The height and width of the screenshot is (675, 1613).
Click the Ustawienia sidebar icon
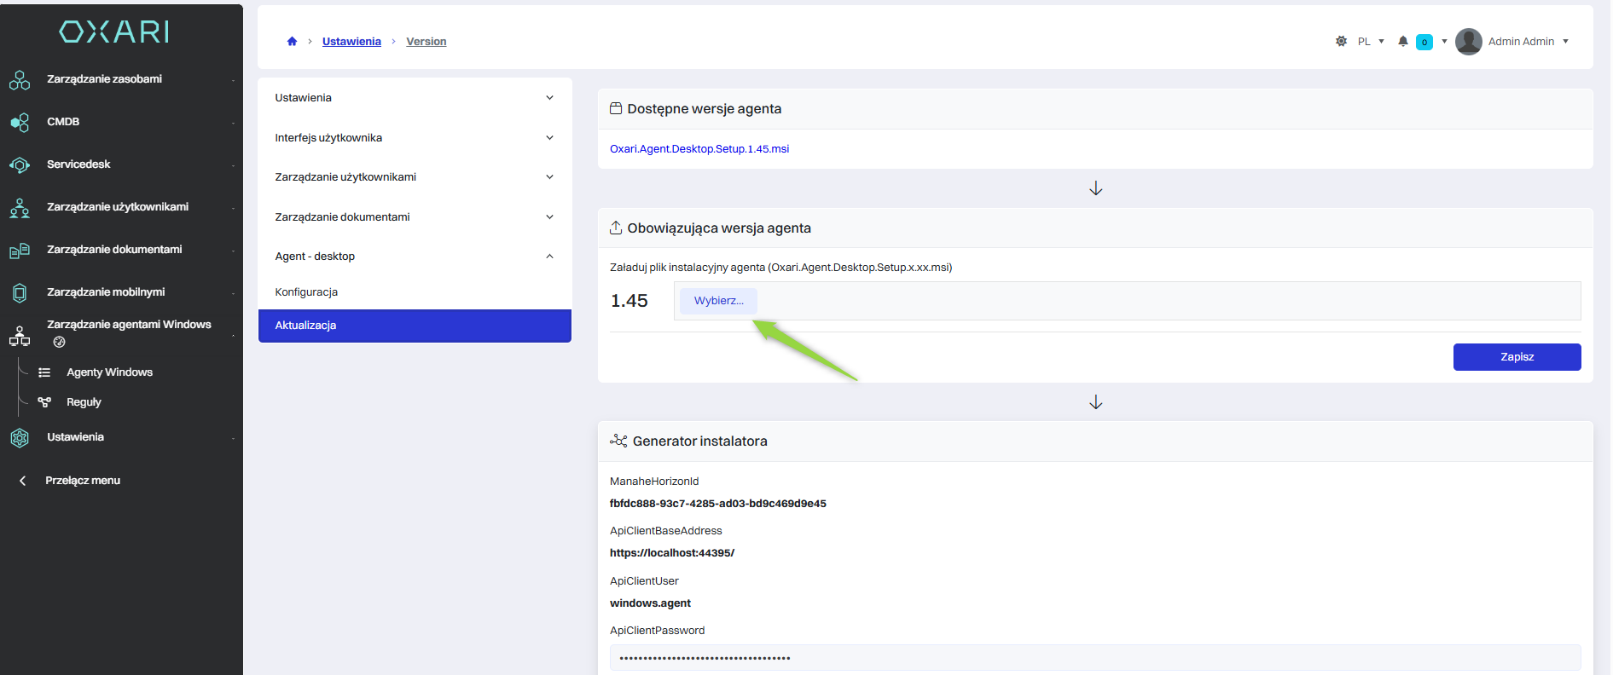click(20, 438)
